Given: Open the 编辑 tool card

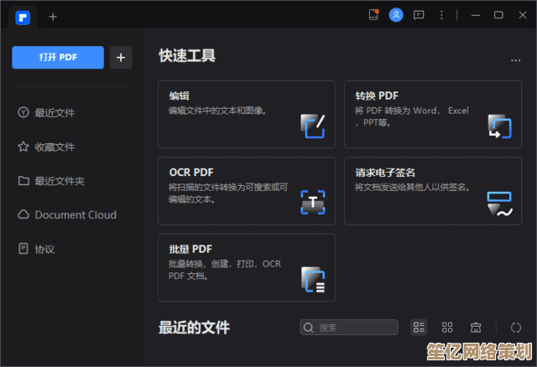Looking at the screenshot, I should tap(246, 114).
